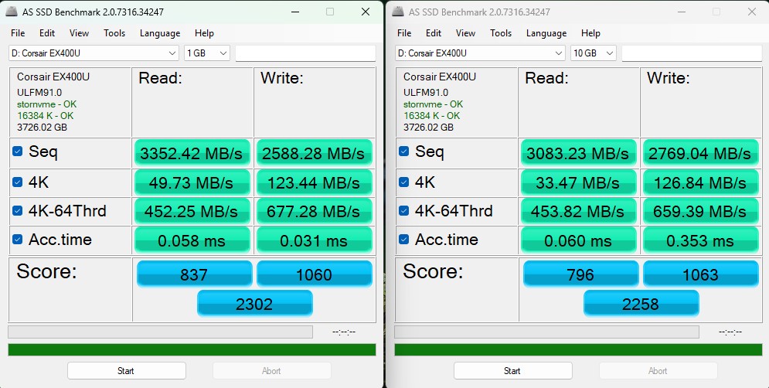Open File menu in left window
Viewport: 769px width, 388px height.
(x=18, y=33)
